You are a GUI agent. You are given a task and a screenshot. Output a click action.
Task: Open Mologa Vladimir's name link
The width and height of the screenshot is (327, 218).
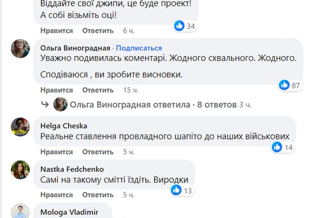tap(69, 211)
